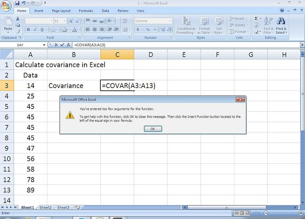
Task: Open Microsoft Excel Help question mark
Action: 282,10
